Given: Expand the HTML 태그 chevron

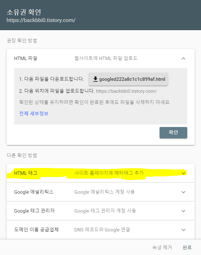Looking at the screenshot, I should click(x=183, y=173).
